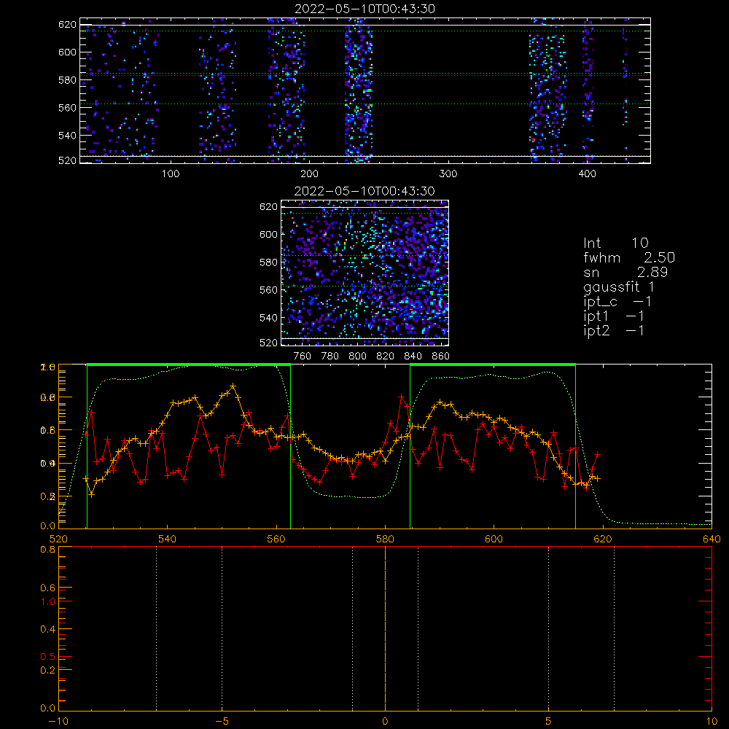This screenshot has width=729, height=729.
Task: Select the 'fwhm 2.50' parameter text
Action: (629, 257)
